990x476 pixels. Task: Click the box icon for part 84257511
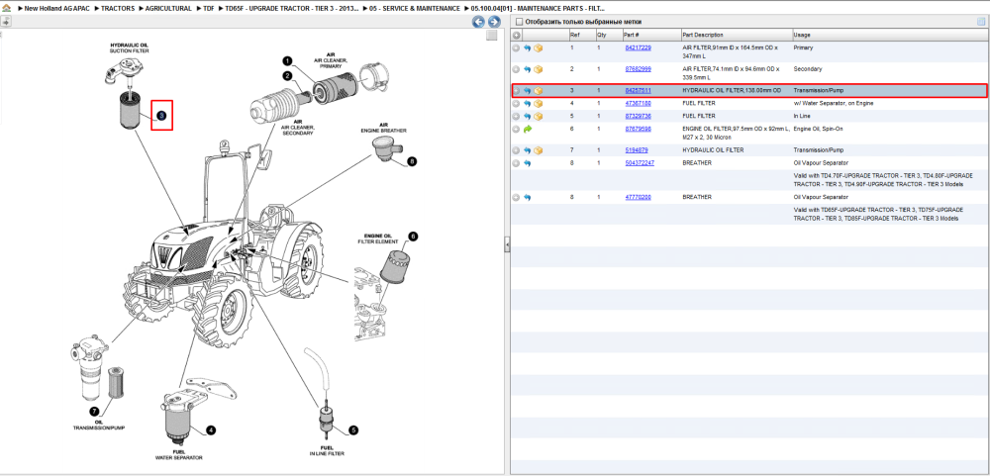click(538, 91)
